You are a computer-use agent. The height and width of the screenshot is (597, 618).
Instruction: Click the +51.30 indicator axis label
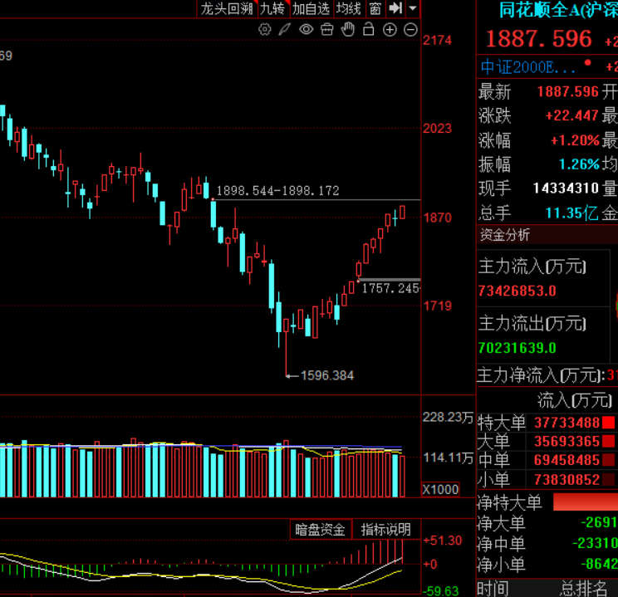pyautogui.click(x=442, y=541)
